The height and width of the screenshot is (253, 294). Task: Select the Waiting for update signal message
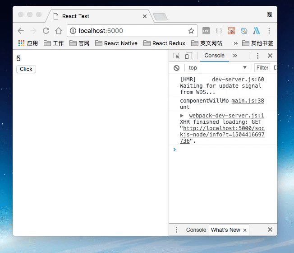coord(220,89)
